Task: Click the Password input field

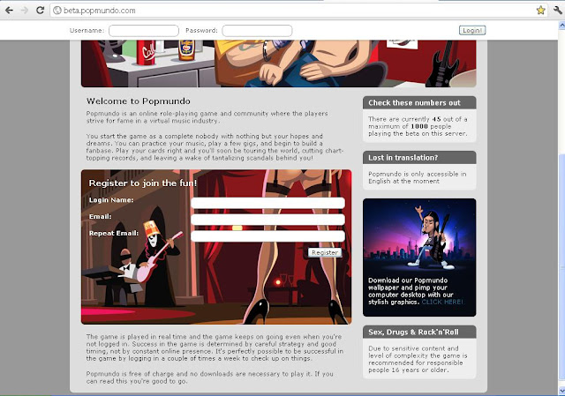Action: 257,31
